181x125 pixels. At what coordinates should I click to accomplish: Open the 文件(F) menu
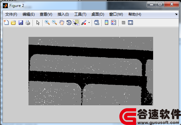[11, 14]
